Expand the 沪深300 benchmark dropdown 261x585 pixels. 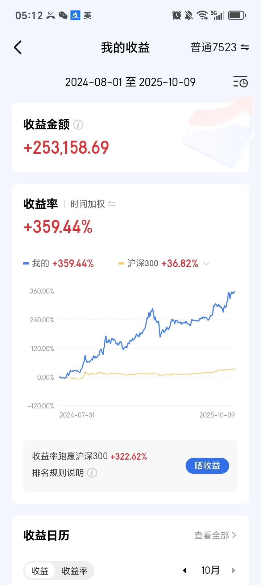click(x=206, y=264)
